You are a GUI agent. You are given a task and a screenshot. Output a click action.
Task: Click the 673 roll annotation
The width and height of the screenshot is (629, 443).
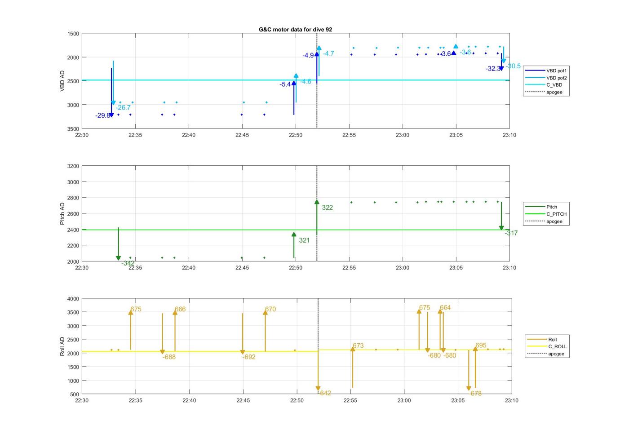[358, 346]
